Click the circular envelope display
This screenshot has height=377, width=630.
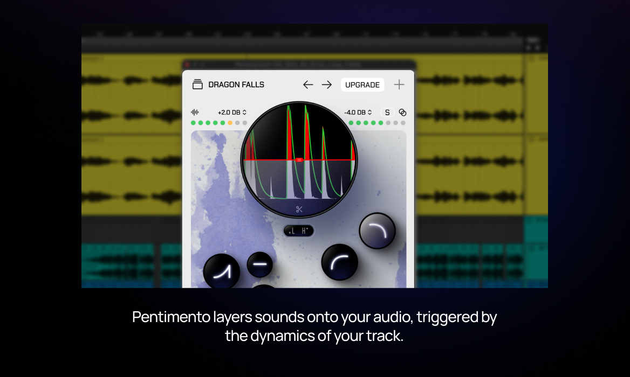tap(299, 159)
